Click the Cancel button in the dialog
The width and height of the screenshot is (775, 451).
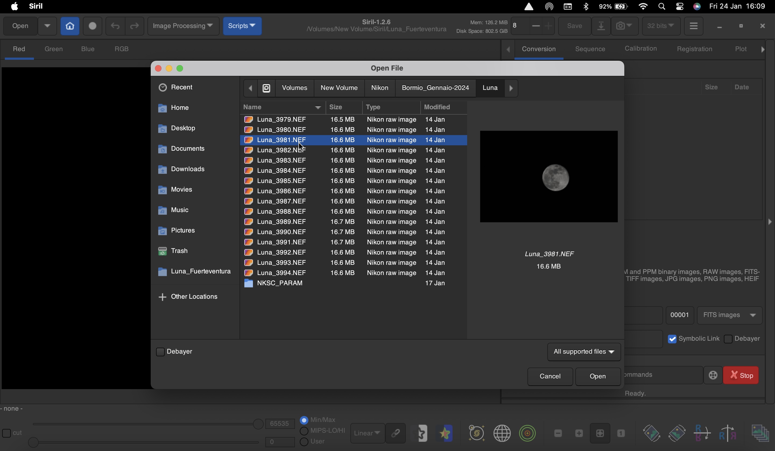click(550, 376)
